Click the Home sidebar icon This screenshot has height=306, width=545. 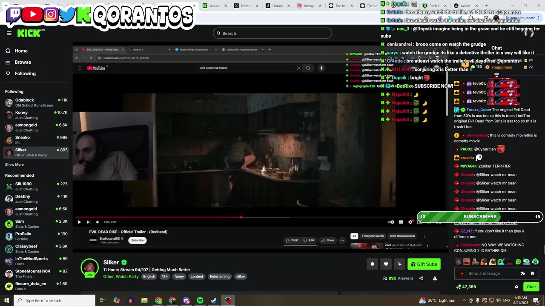tap(8, 51)
